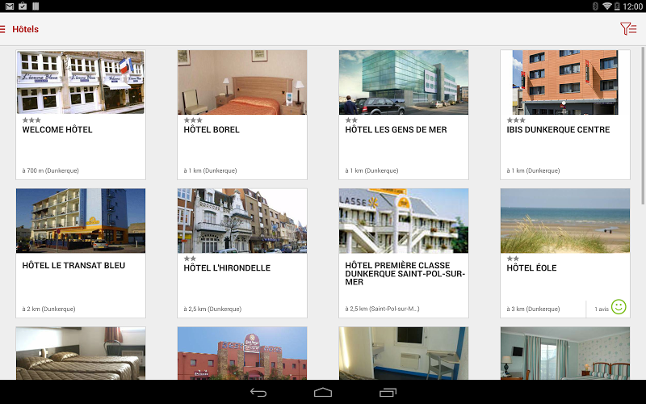Select the HÔTEL LE TRANSAT BLEU title
Screen dimensions: 646x404
click(73, 266)
